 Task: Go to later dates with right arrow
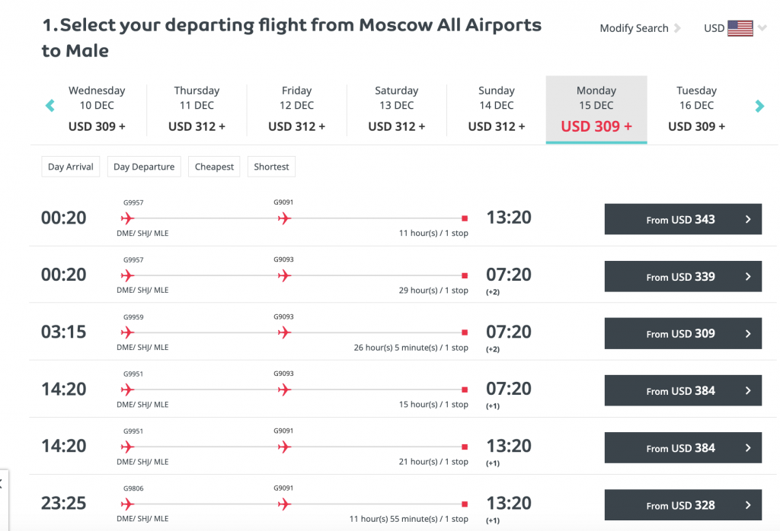pyautogui.click(x=759, y=106)
